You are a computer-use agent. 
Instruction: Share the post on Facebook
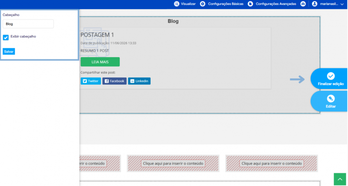pyautogui.click(x=114, y=81)
